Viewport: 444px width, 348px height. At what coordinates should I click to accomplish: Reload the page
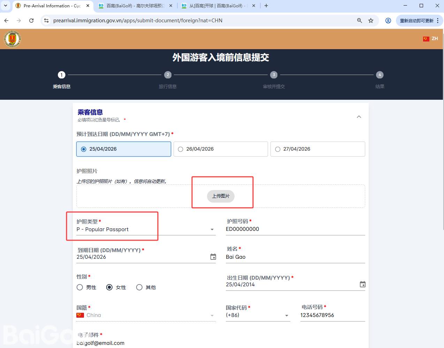click(31, 21)
